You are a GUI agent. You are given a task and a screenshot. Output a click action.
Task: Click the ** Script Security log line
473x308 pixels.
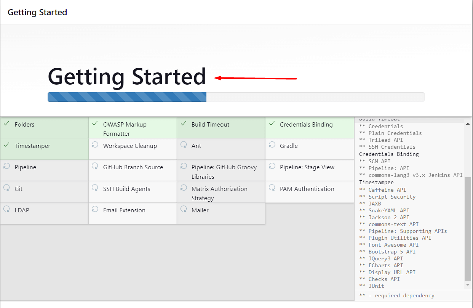click(387, 197)
